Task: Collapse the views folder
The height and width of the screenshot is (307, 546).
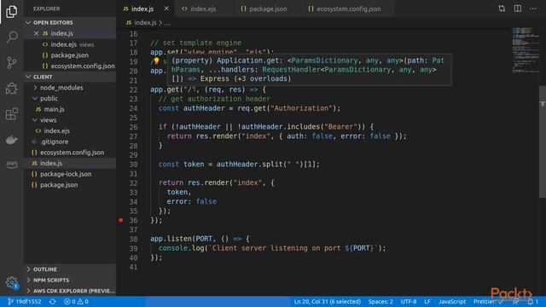Action: (x=70, y=120)
